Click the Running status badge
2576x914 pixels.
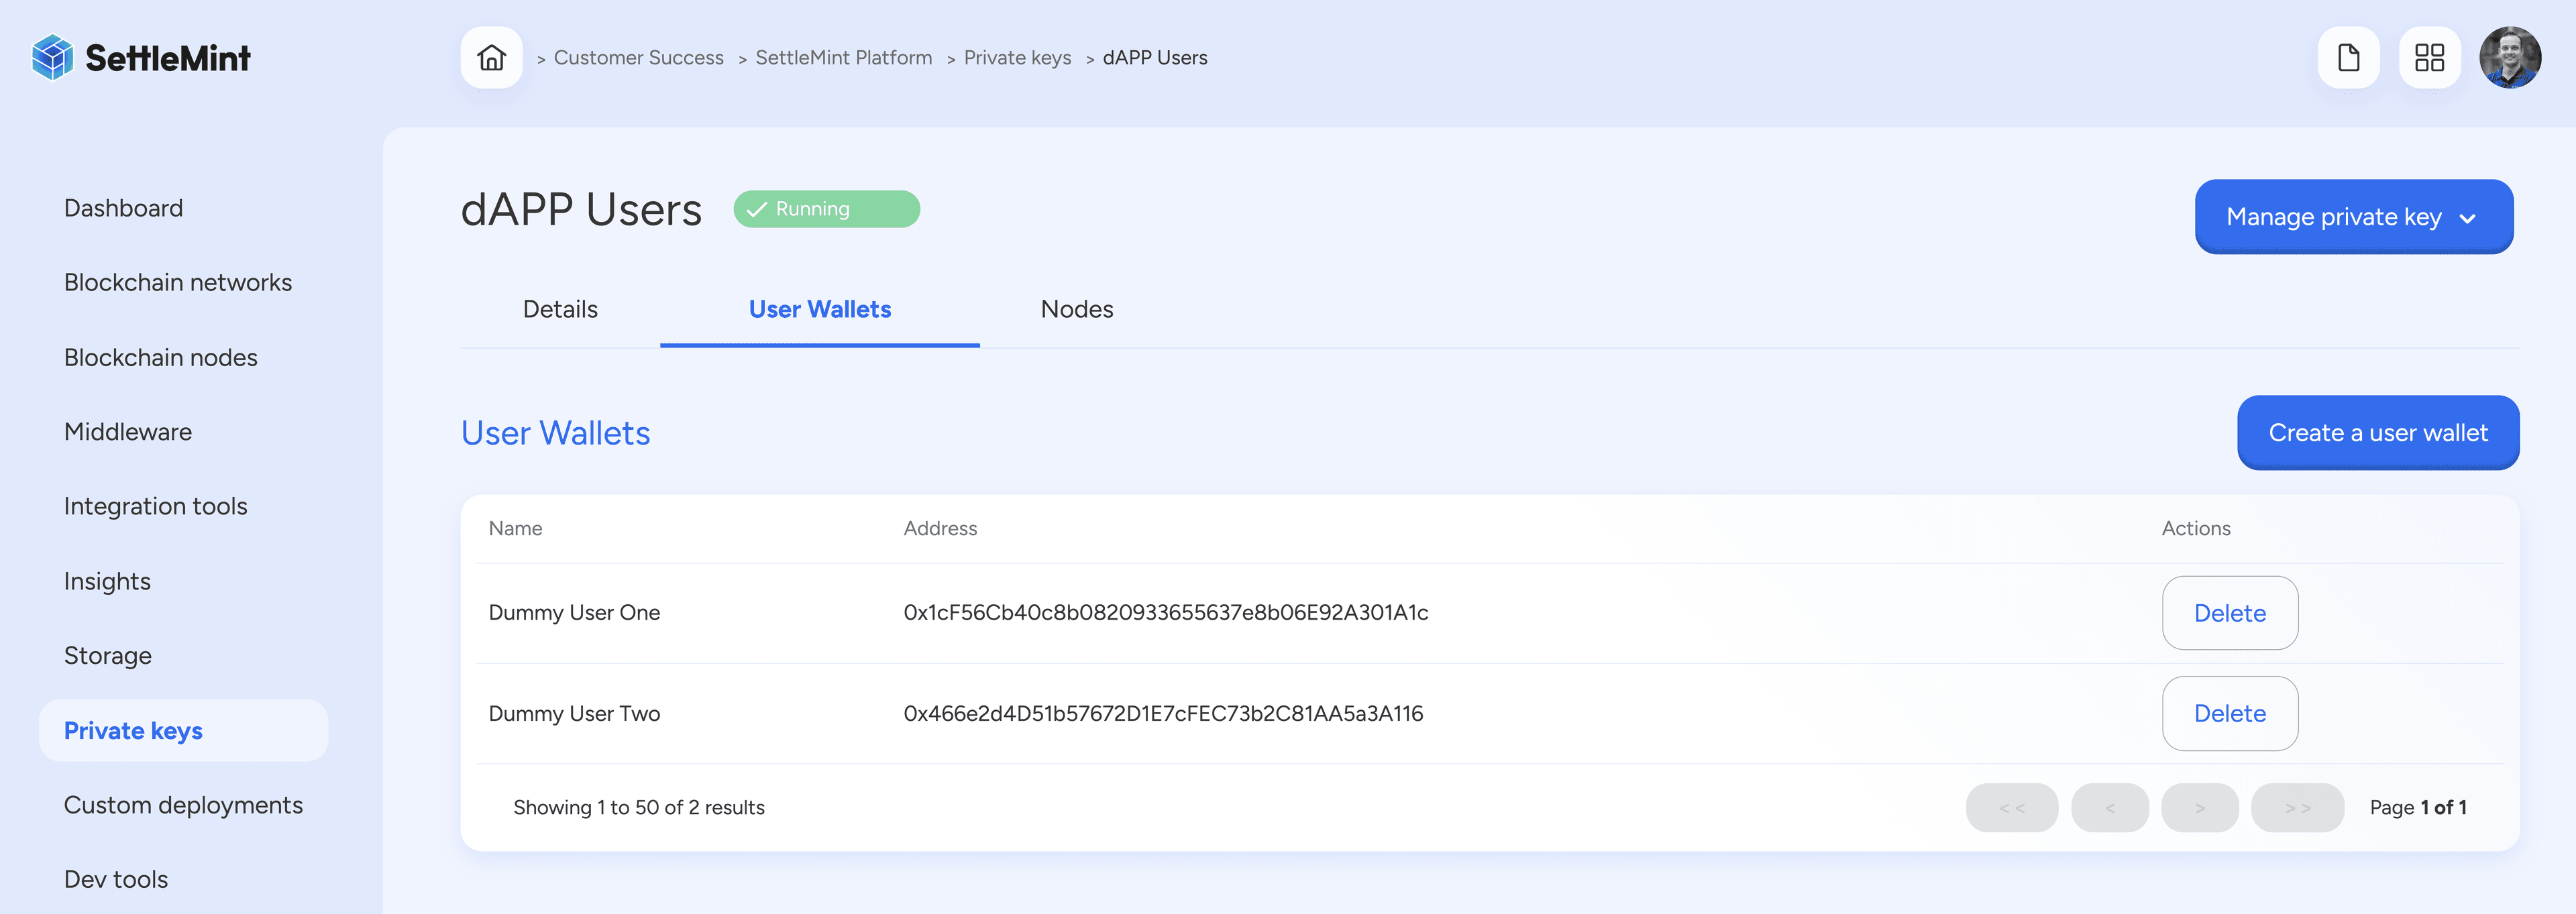click(826, 209)
